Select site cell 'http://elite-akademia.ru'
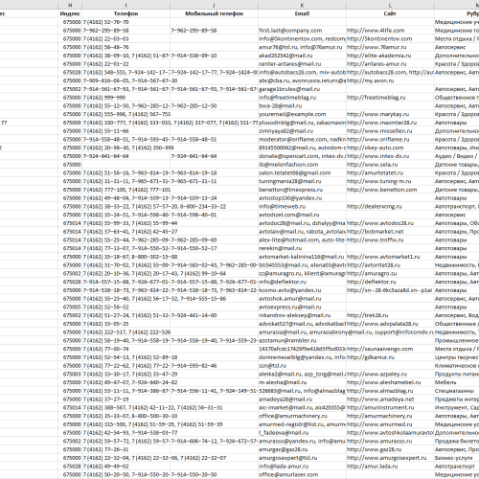This screenshot has height=479, width=479. click(390, 56)
